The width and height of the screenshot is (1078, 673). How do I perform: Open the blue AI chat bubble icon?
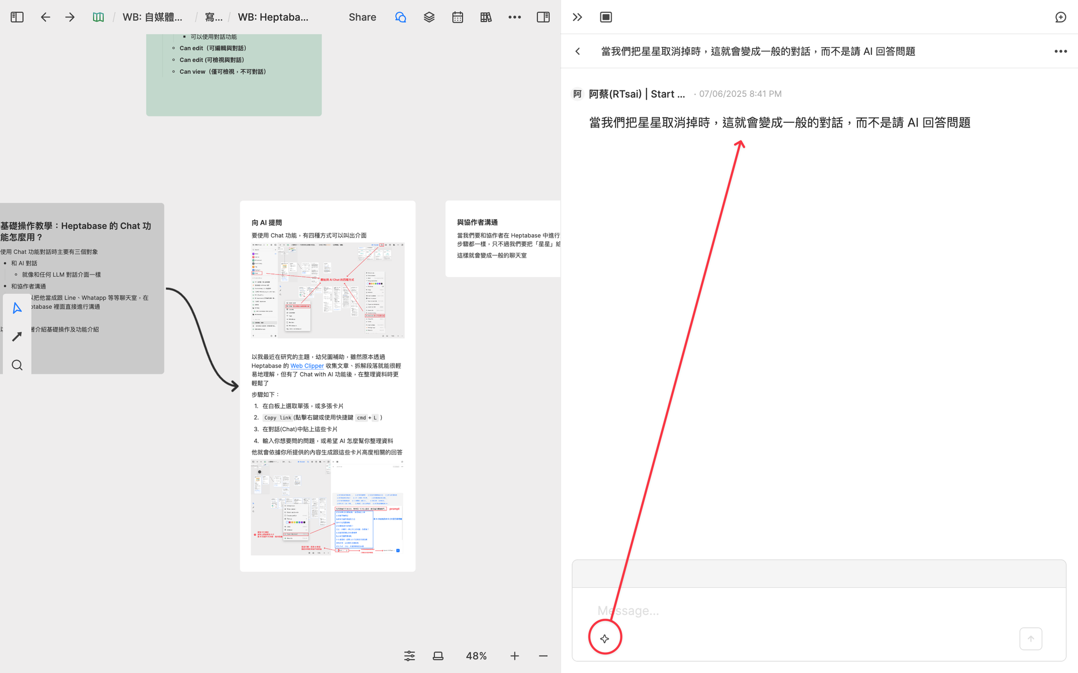pyautogui.click(x=401, y=17)
